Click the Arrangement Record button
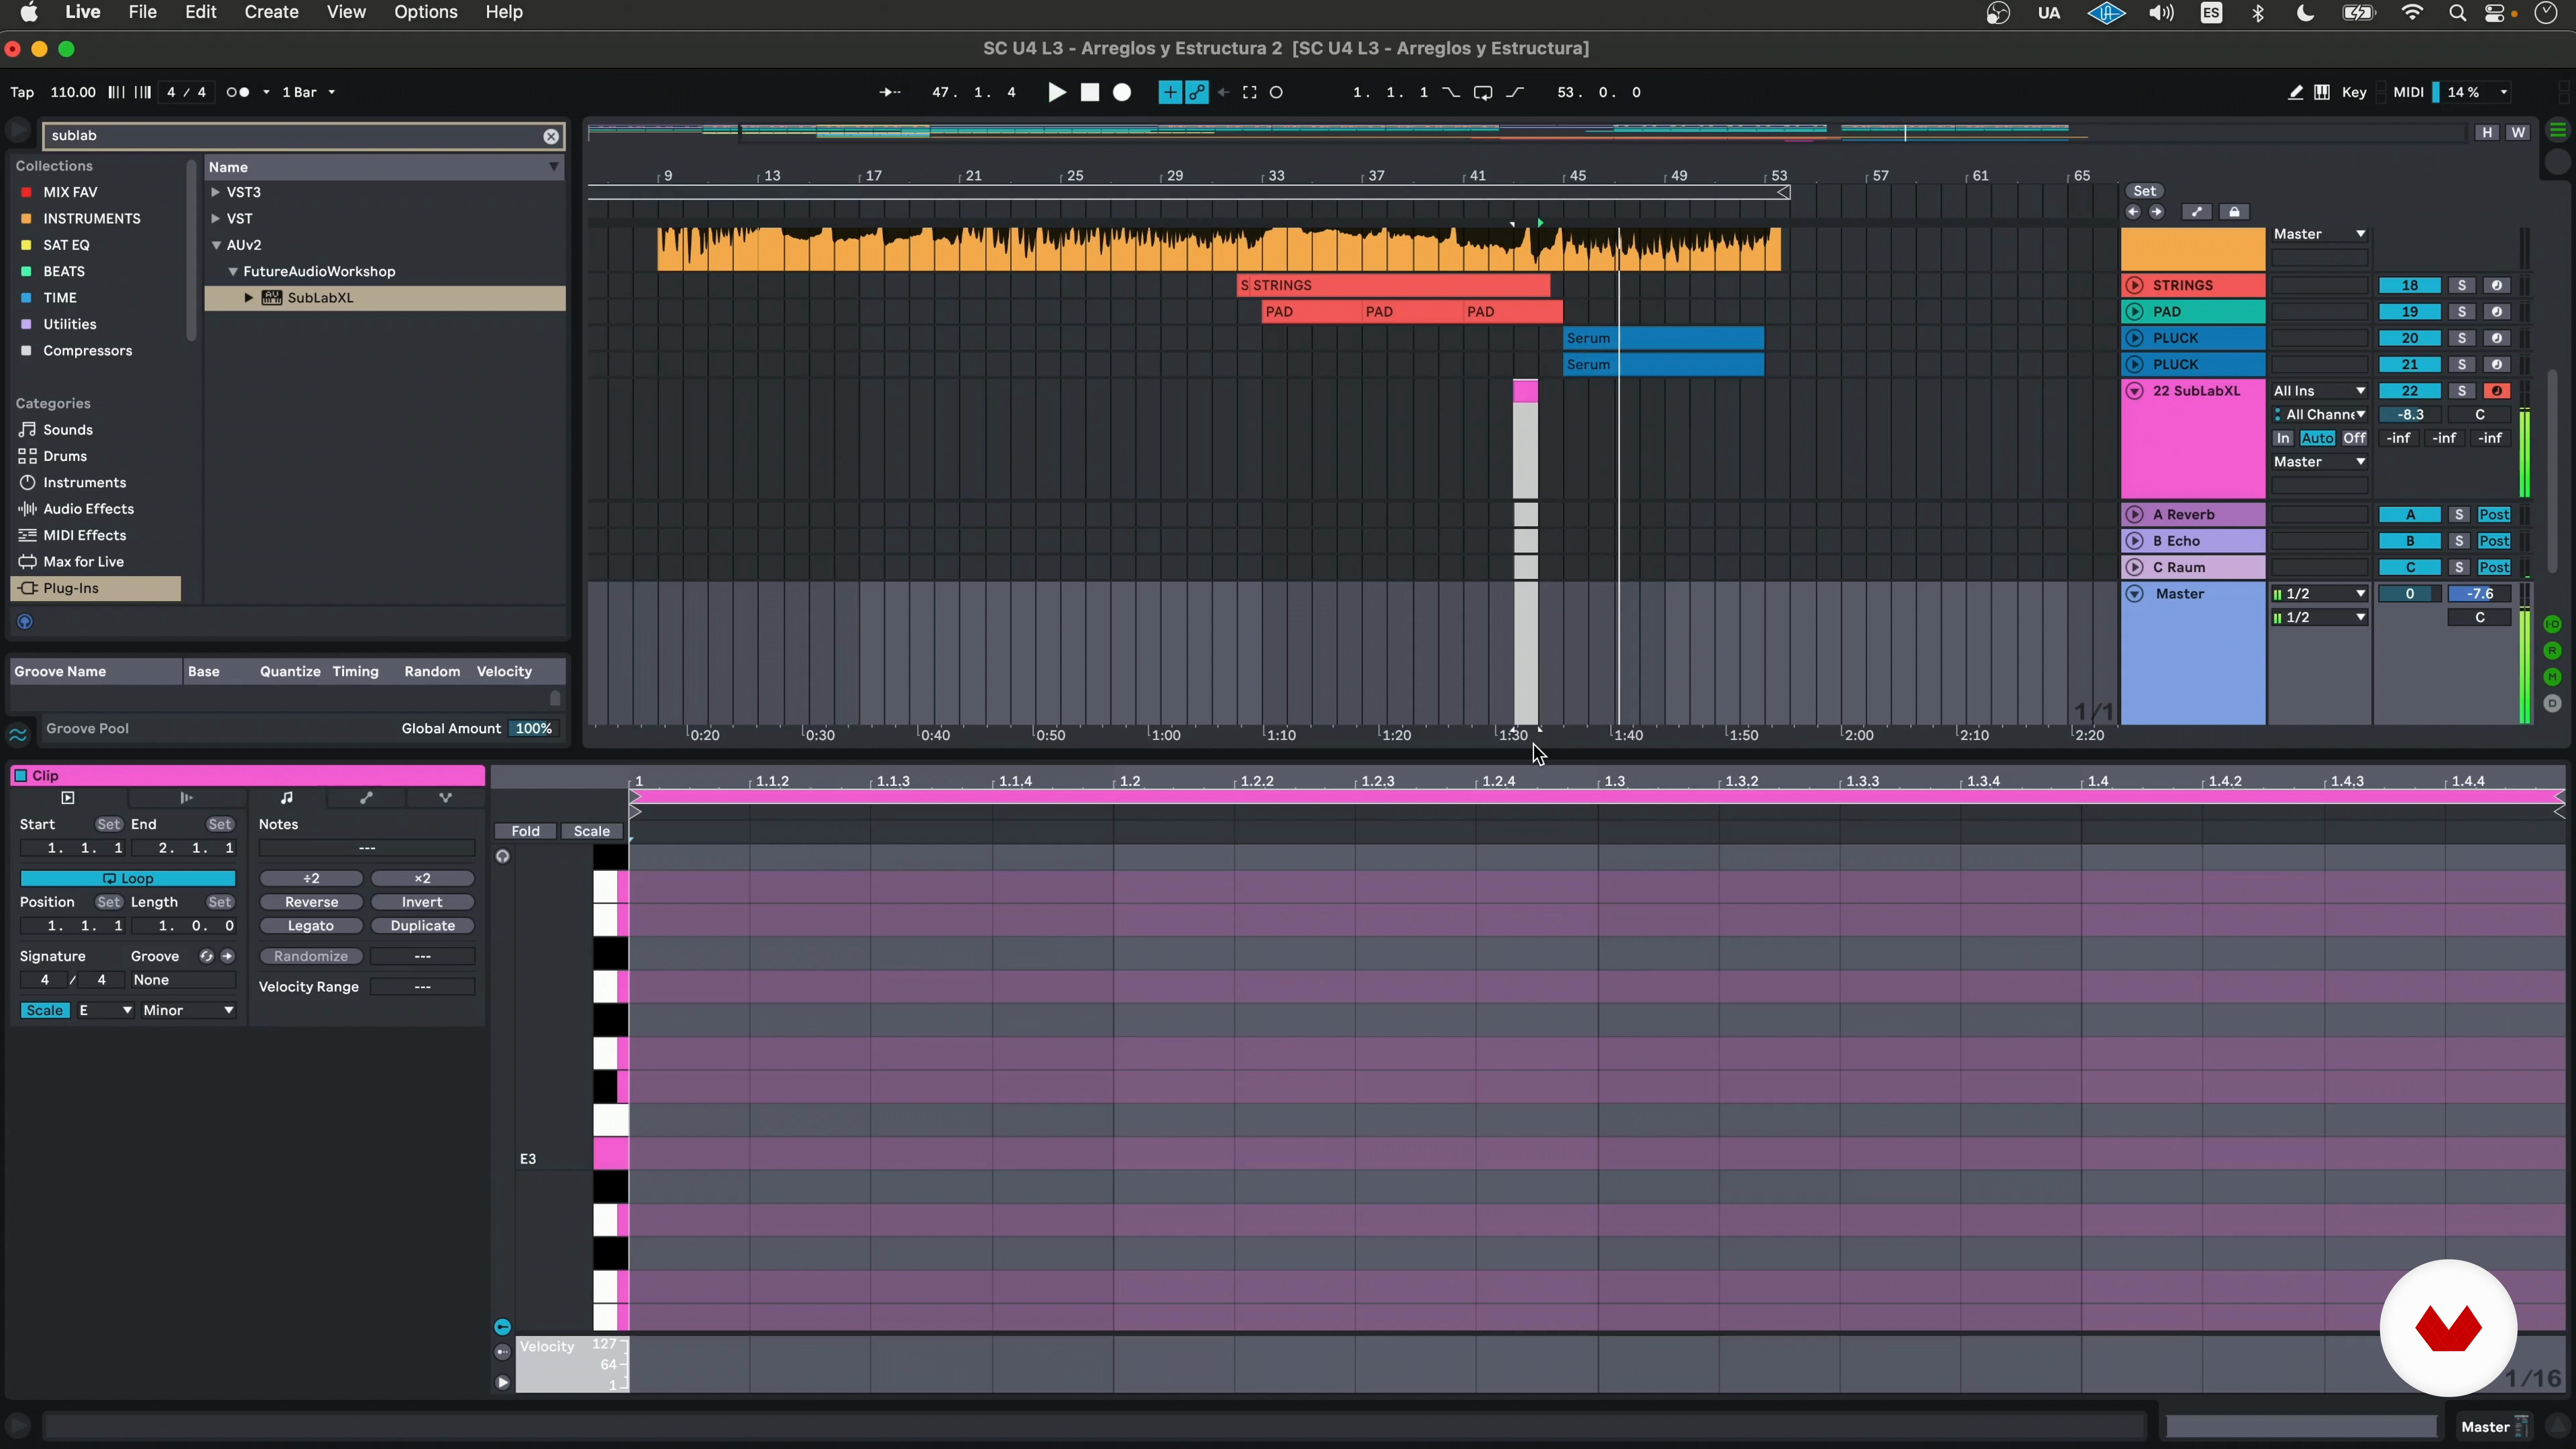This screenshot has width=2576, height=1449. pyautogui.click(x=1122, y=92)
